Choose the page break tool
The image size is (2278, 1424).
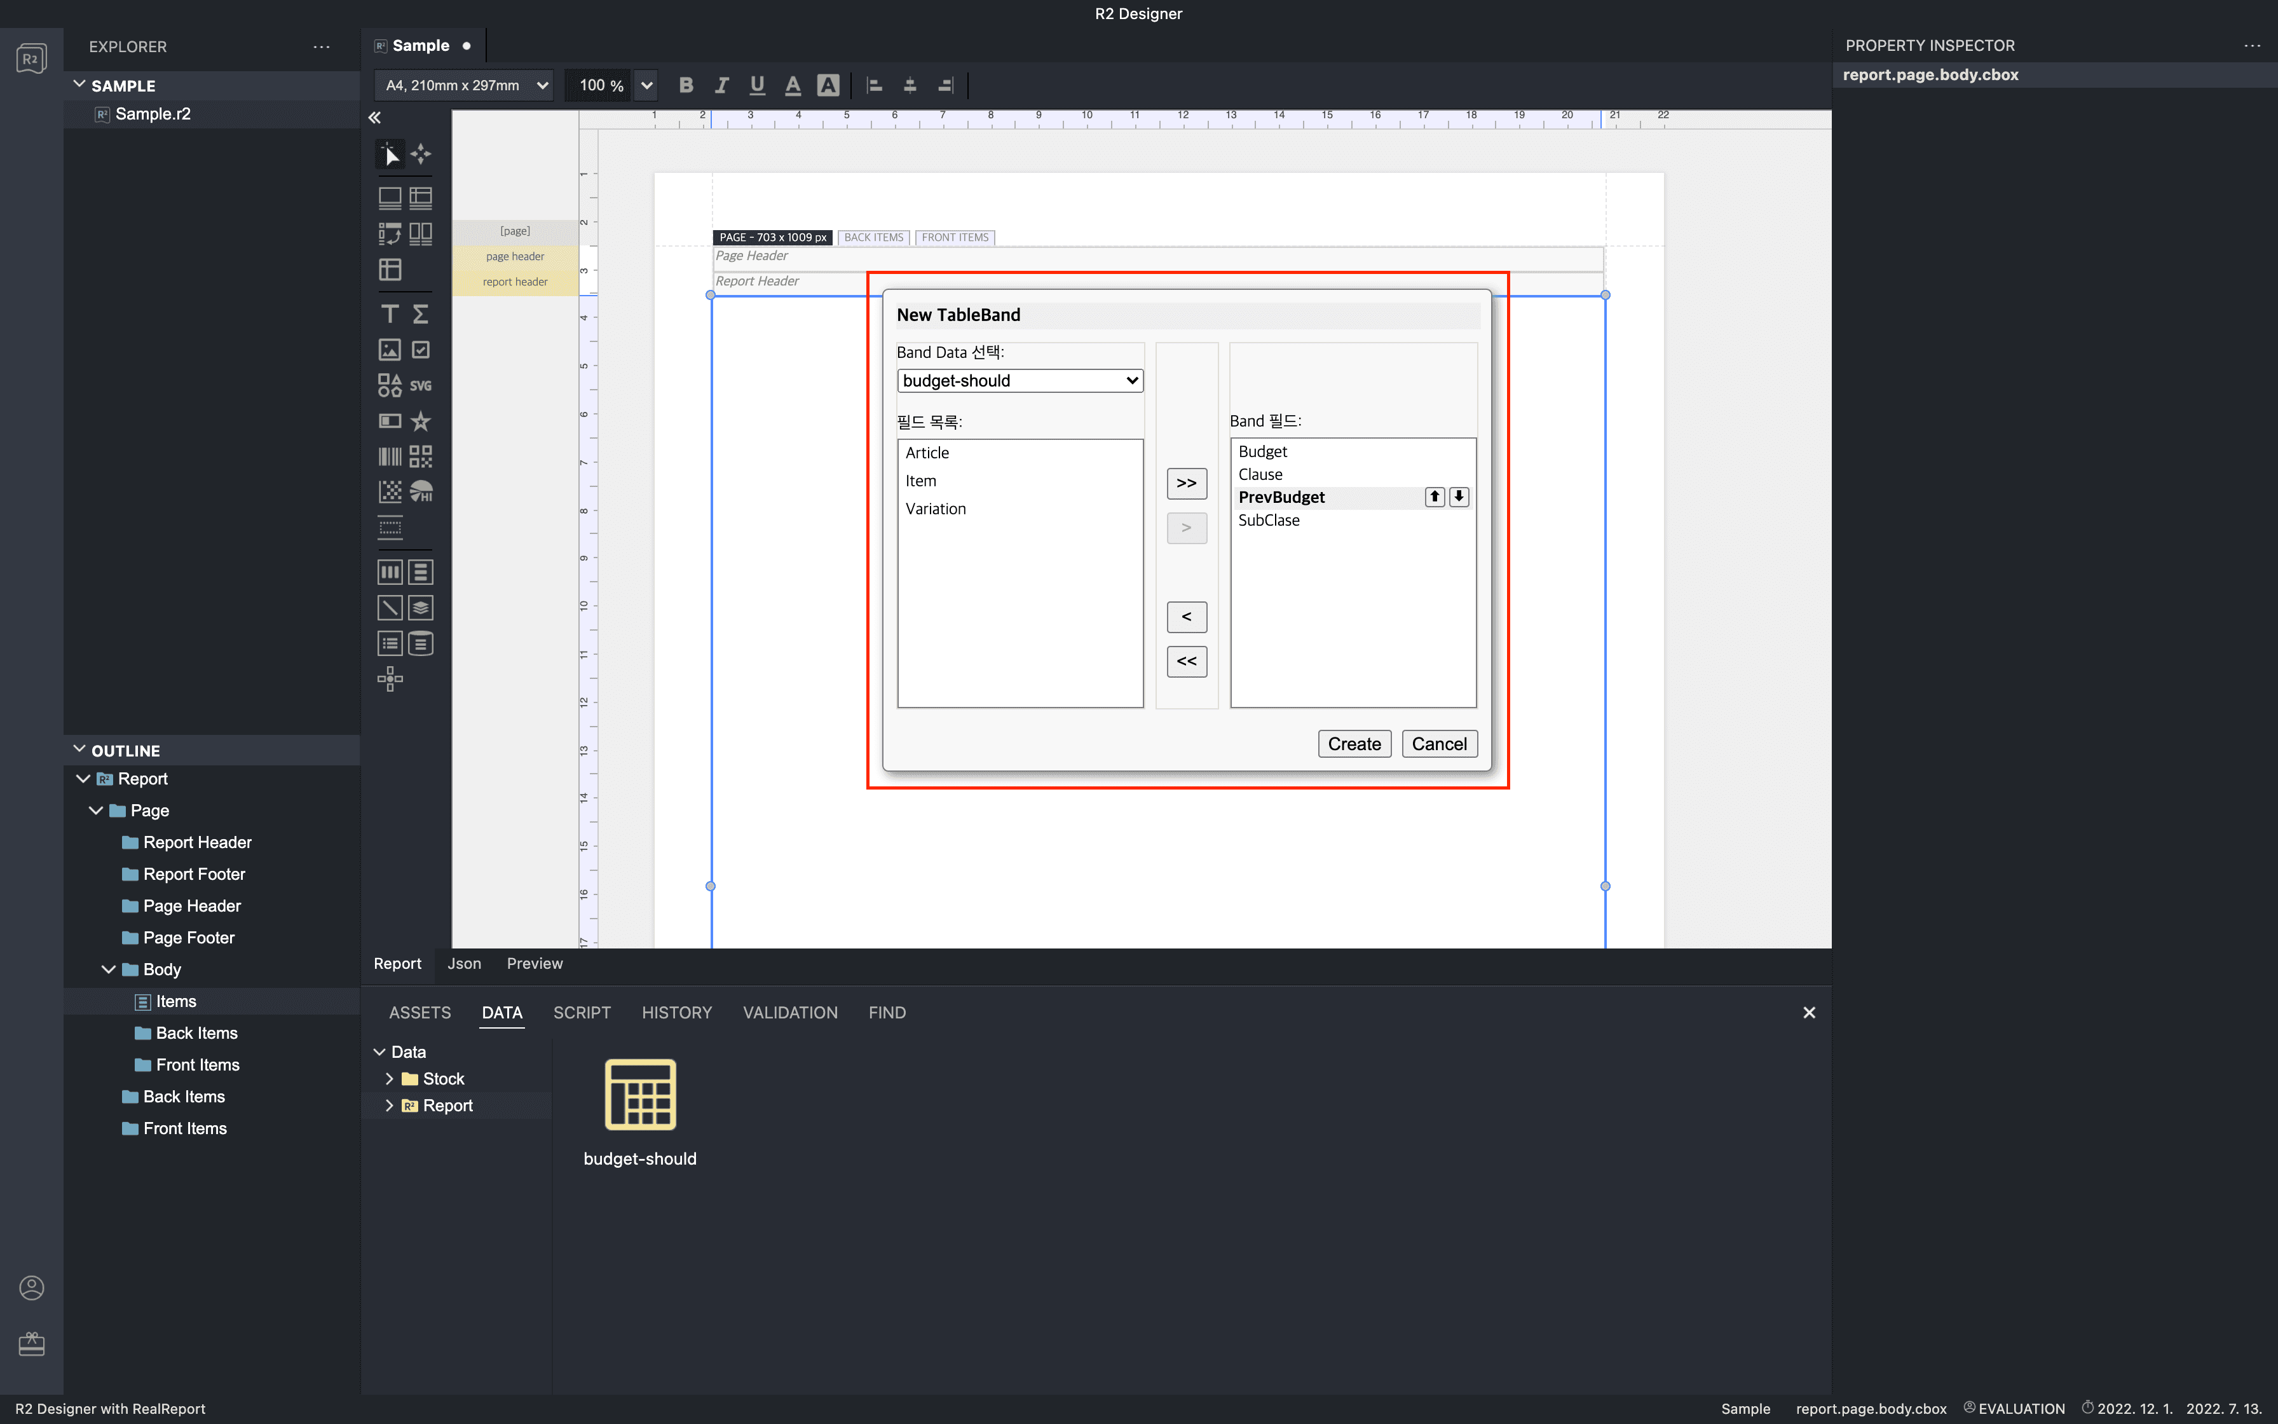[390, 526]
